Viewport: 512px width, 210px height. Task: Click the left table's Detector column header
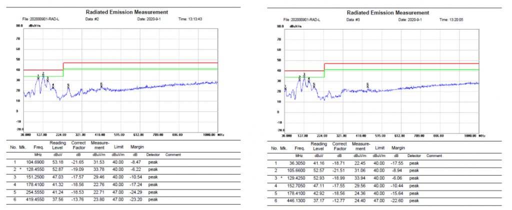pyautogui.click(x=153, y=155)
